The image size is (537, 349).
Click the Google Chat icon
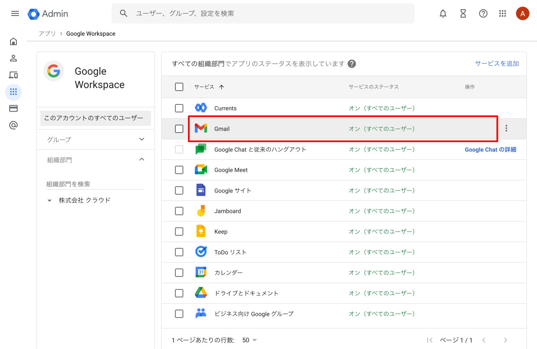[201, 149]
